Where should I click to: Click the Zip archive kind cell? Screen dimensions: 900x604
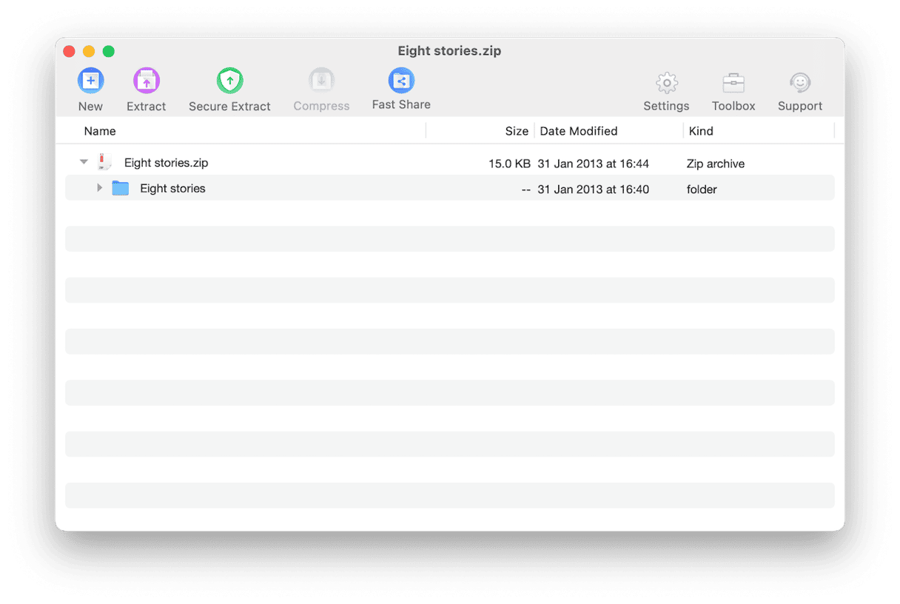click(x=716, y=164)
